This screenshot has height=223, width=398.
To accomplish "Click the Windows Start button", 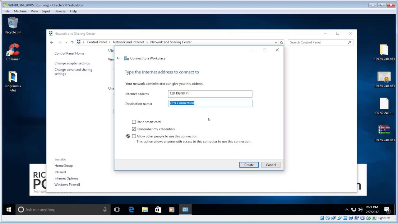I will (9, 210).
